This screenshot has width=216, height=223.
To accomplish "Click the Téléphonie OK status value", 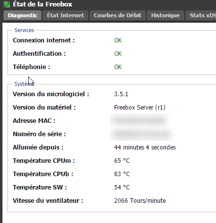I will pyautogui.click(x=118, y=67).
